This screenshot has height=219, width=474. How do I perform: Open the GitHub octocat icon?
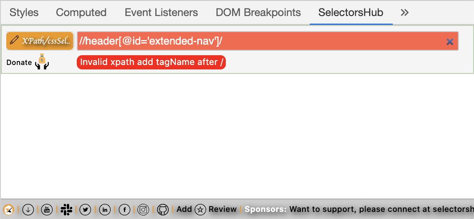163,210
